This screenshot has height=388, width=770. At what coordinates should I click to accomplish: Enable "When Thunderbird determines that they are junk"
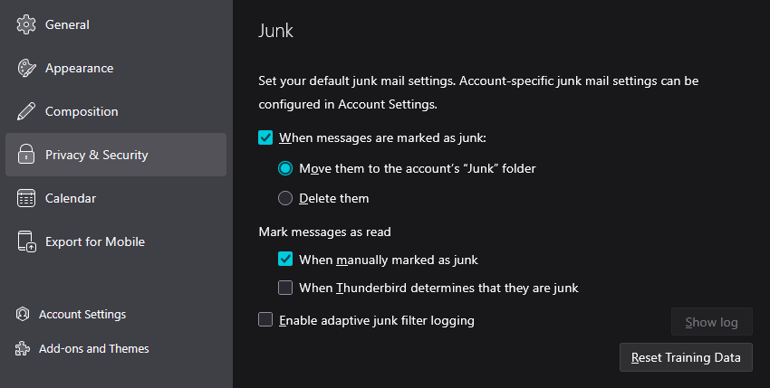[285, 289]
